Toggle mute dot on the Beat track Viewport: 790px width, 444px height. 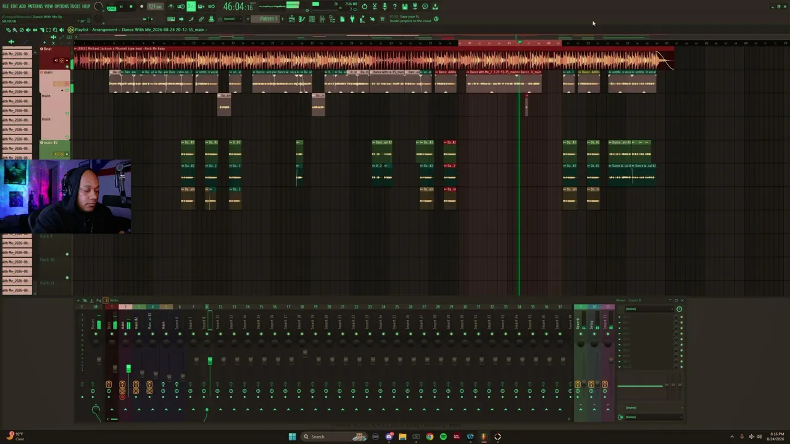(67, 67)
